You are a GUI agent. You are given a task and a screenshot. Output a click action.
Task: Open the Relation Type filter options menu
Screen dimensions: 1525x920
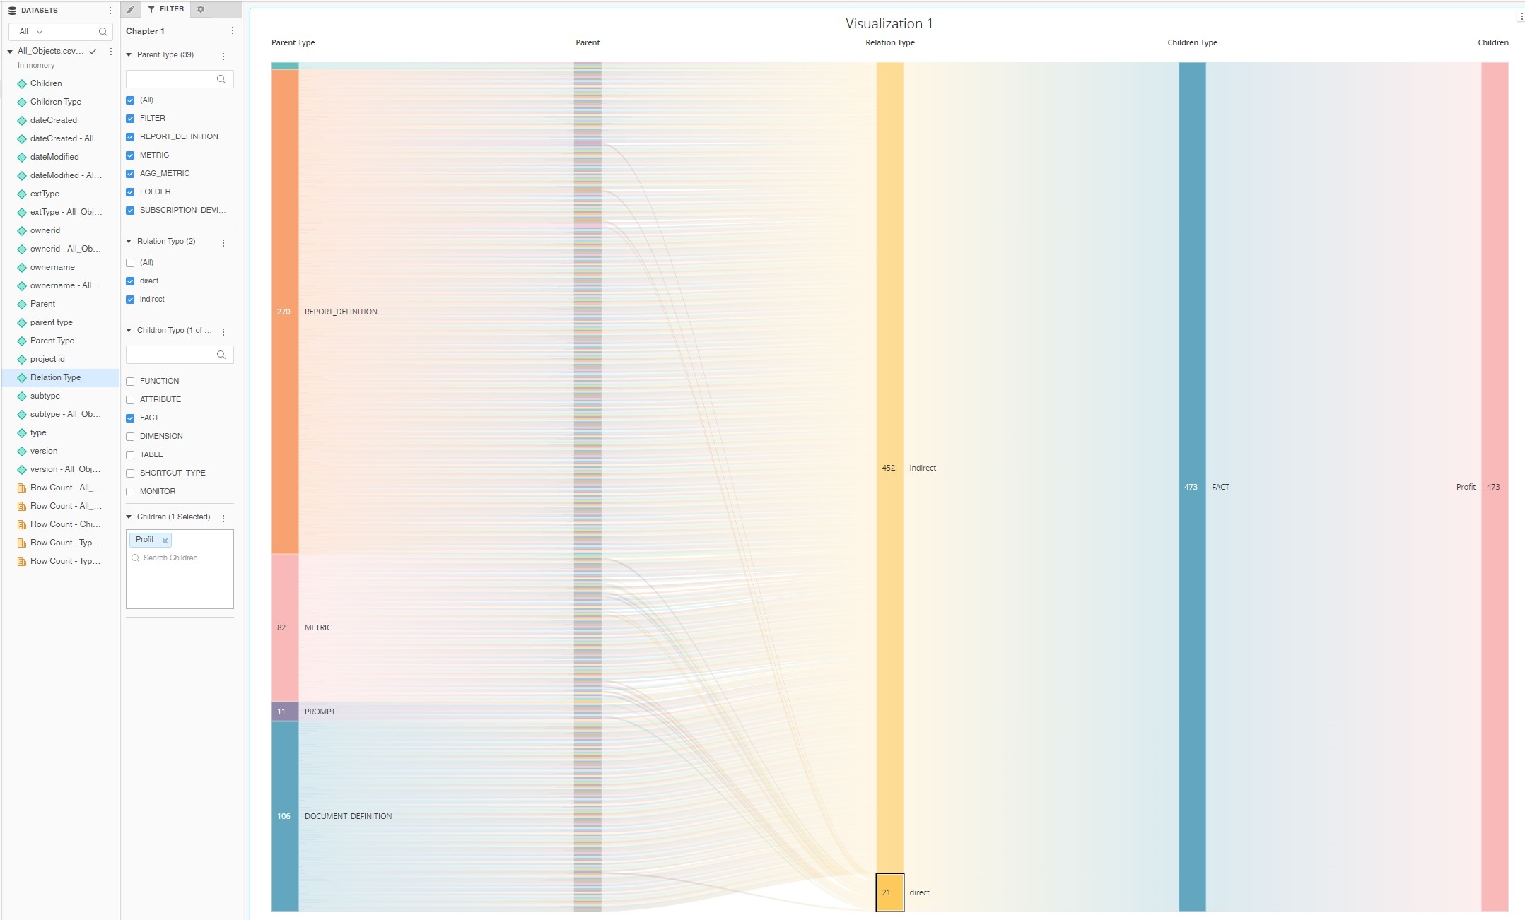pos(223,242)
